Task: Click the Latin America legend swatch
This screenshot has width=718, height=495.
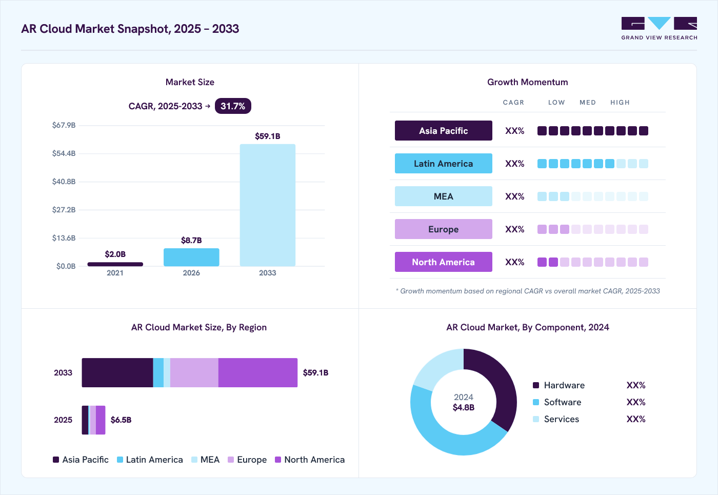Action: click(x=120, y=460)
